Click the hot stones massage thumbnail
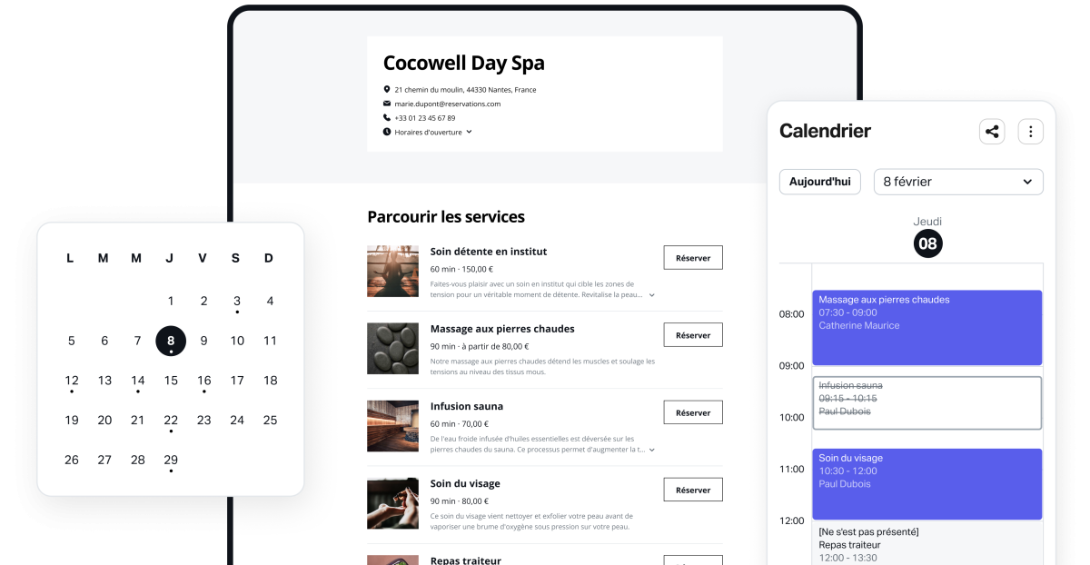This screenshot has width=1090, height=565. coord(392,349)
